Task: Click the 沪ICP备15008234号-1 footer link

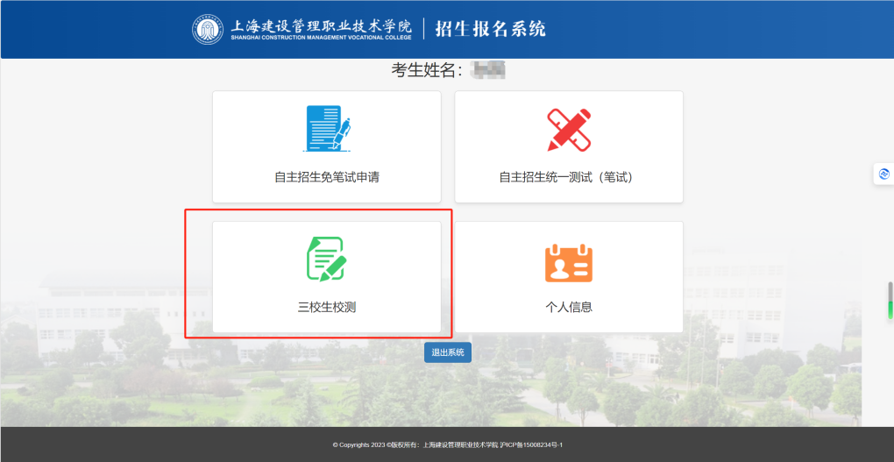Action: click(530, 445)
